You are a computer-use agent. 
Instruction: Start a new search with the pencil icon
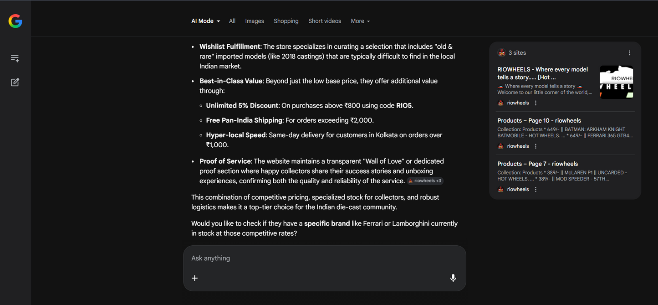tap(15, 82)
